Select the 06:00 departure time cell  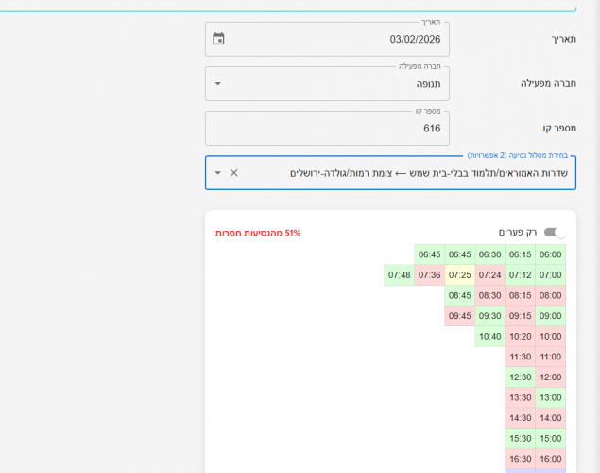click(x=550, y=254)
